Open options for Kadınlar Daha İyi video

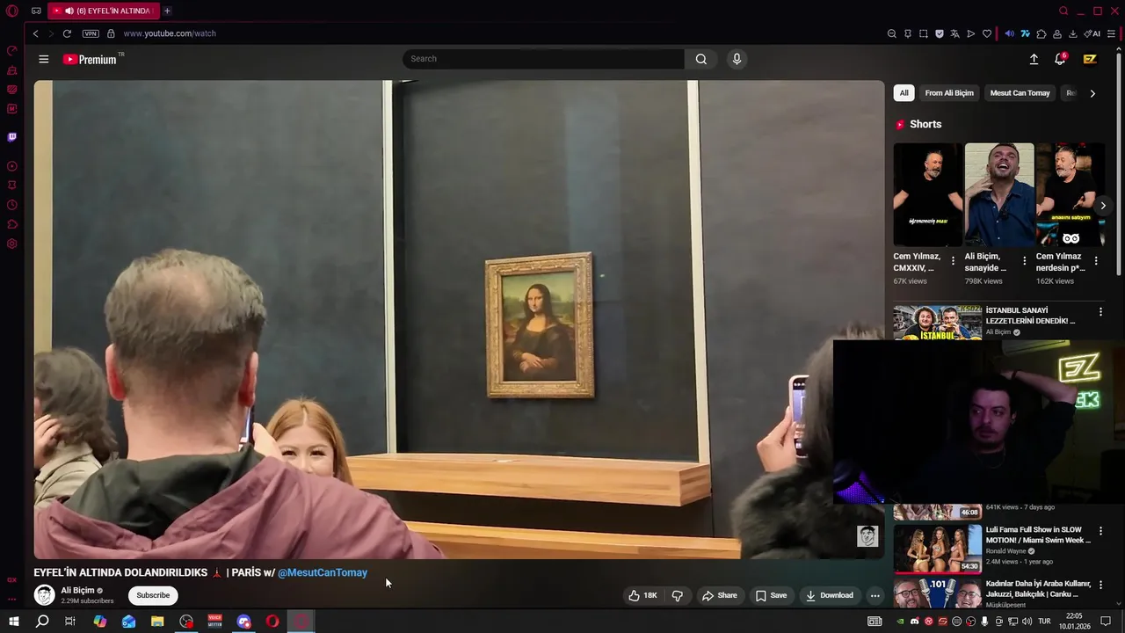tap(1100, 585)
